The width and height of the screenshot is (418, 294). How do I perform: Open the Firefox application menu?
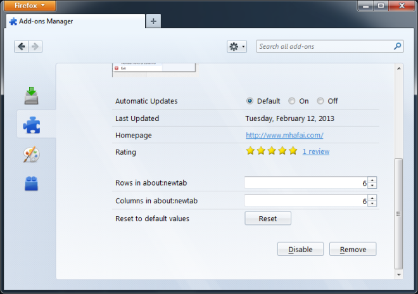[x=30, y=5]
